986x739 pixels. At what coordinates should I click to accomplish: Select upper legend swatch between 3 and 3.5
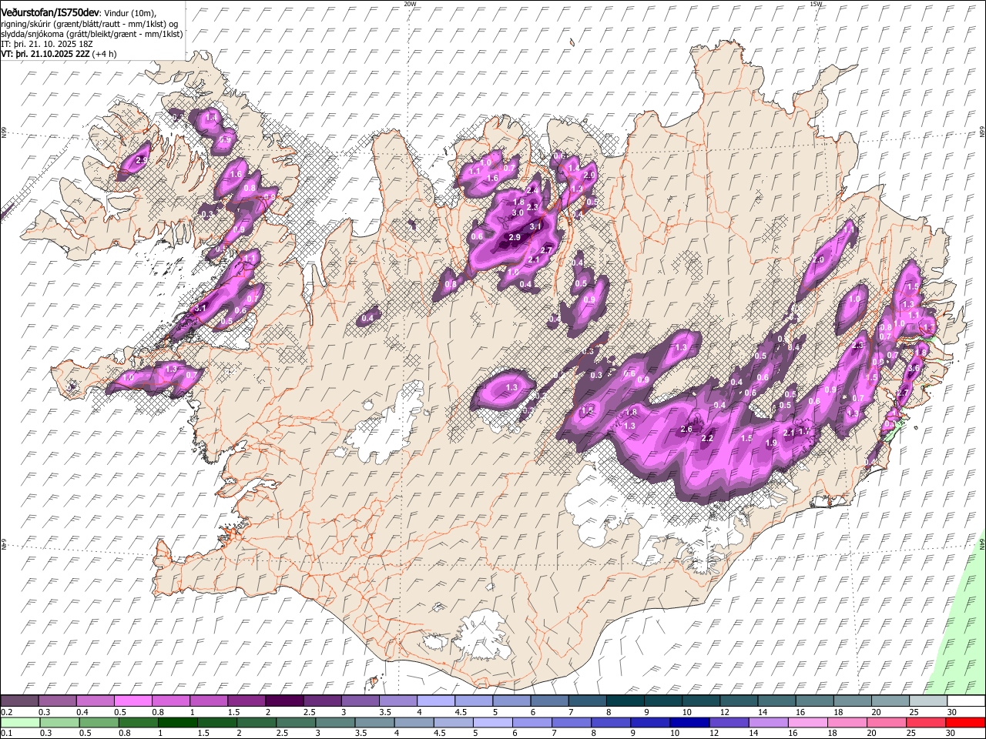click(360, 701)
